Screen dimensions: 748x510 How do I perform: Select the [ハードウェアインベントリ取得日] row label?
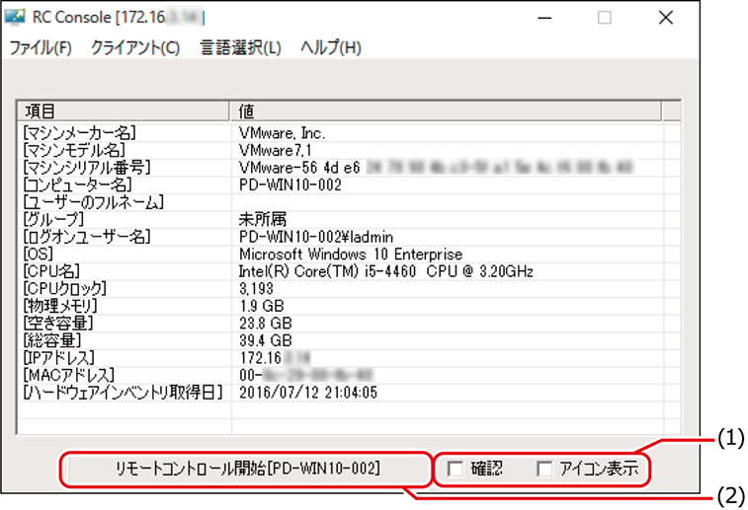[x=124, y=393]
